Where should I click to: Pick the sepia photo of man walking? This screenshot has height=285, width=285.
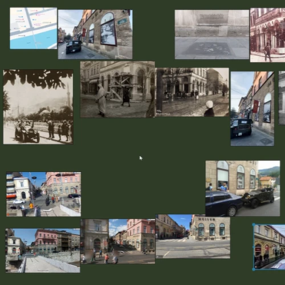pos(267,35)
